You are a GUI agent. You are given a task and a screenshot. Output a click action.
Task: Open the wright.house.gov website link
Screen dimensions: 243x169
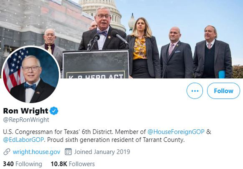click(36, 152)
